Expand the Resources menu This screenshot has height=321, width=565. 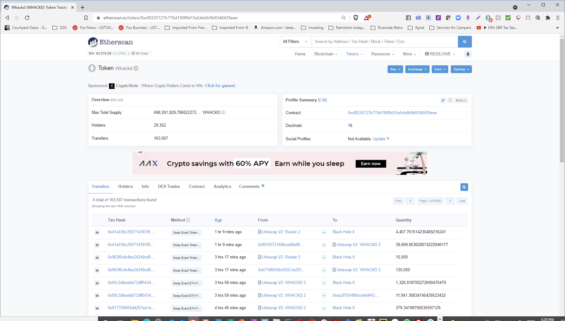click(383, 54)
